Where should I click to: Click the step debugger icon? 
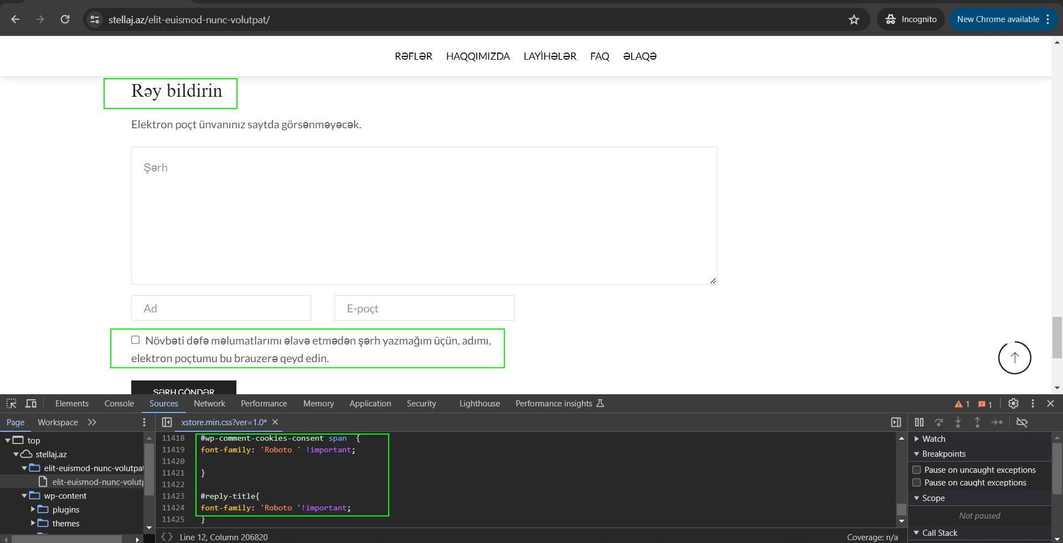(997, 422)
